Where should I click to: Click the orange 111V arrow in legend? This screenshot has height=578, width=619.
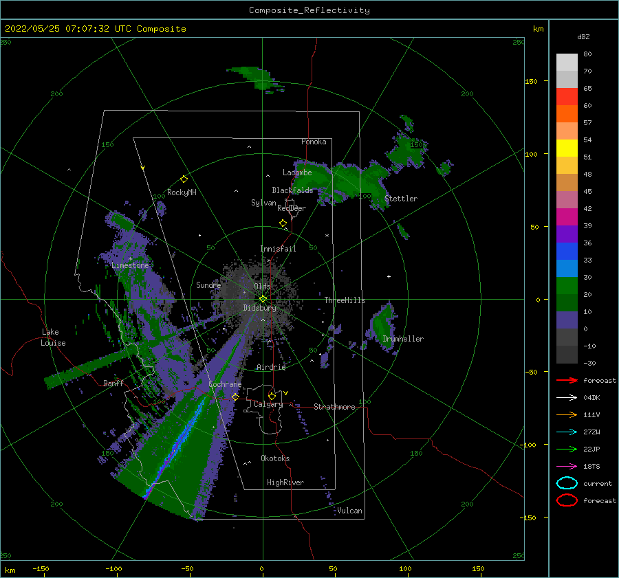567,414
